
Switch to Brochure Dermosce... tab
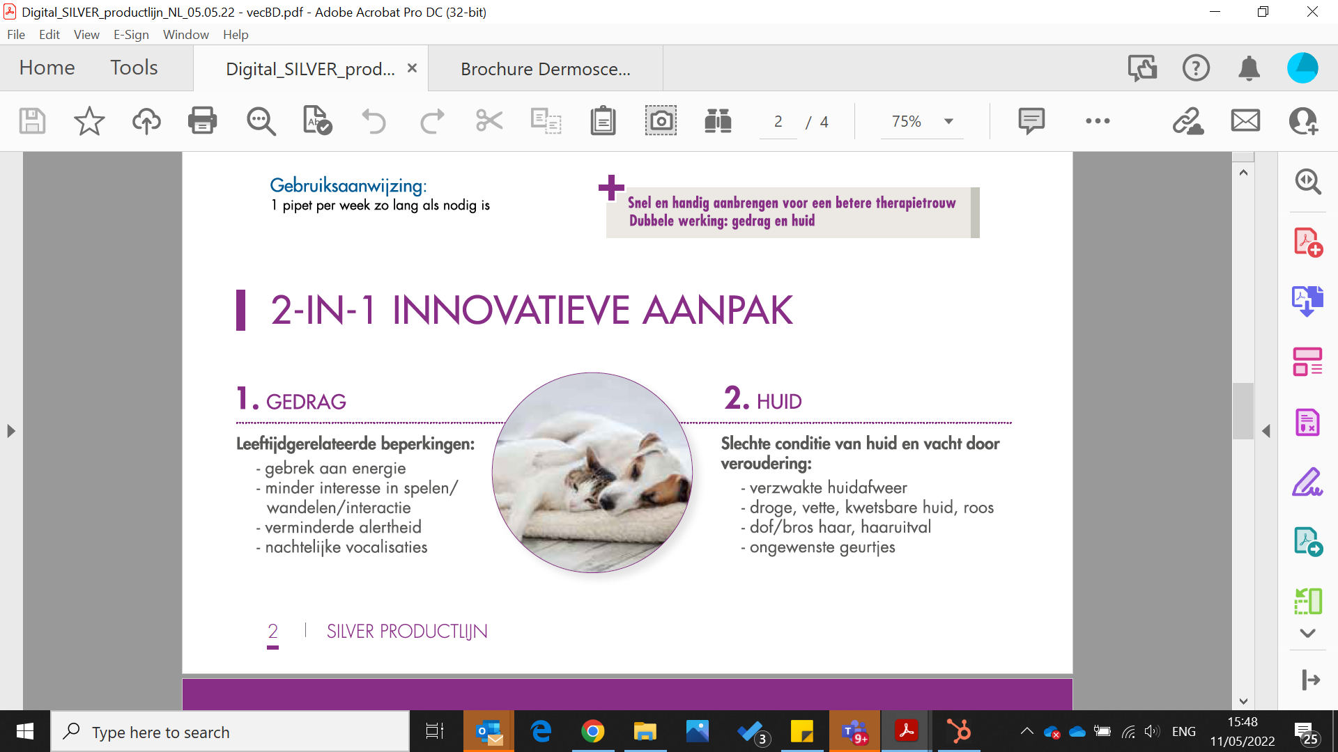(545, 69)
